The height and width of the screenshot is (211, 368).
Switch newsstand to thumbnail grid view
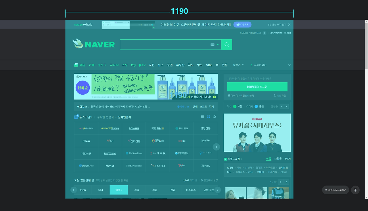click(x=208, y=117)
